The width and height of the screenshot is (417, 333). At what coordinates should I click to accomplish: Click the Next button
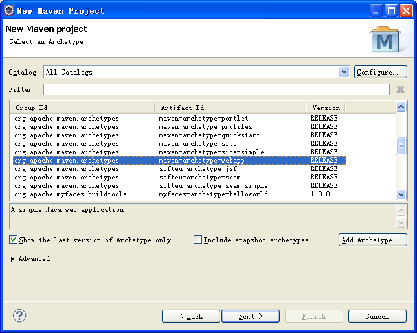pyautogui.click(x=251, y=316)
